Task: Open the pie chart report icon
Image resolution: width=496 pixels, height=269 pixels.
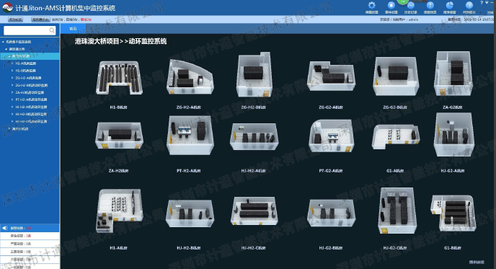Action: 450,5
